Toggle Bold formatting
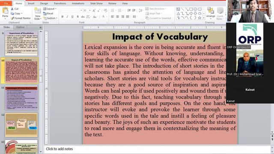The height and width of the screenshot is (154, 274). [63, 17]
